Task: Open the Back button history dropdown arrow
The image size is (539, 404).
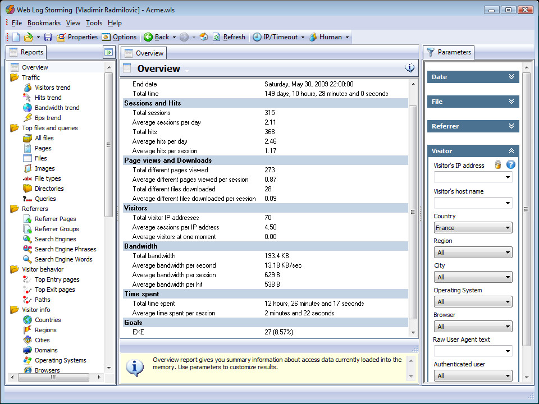Action: [x=174, y=37]
